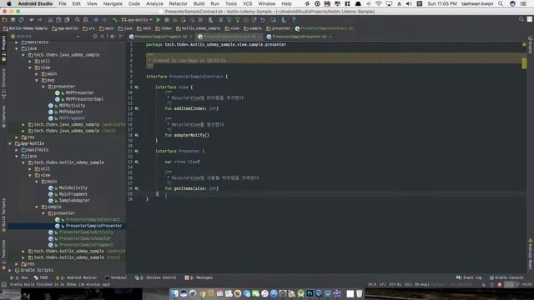
Task: Click the Undo toolbar icon
Action: [x=32, y=20]
